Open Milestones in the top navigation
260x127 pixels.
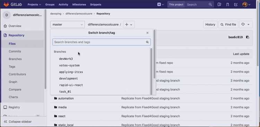(x=79, y=5)
